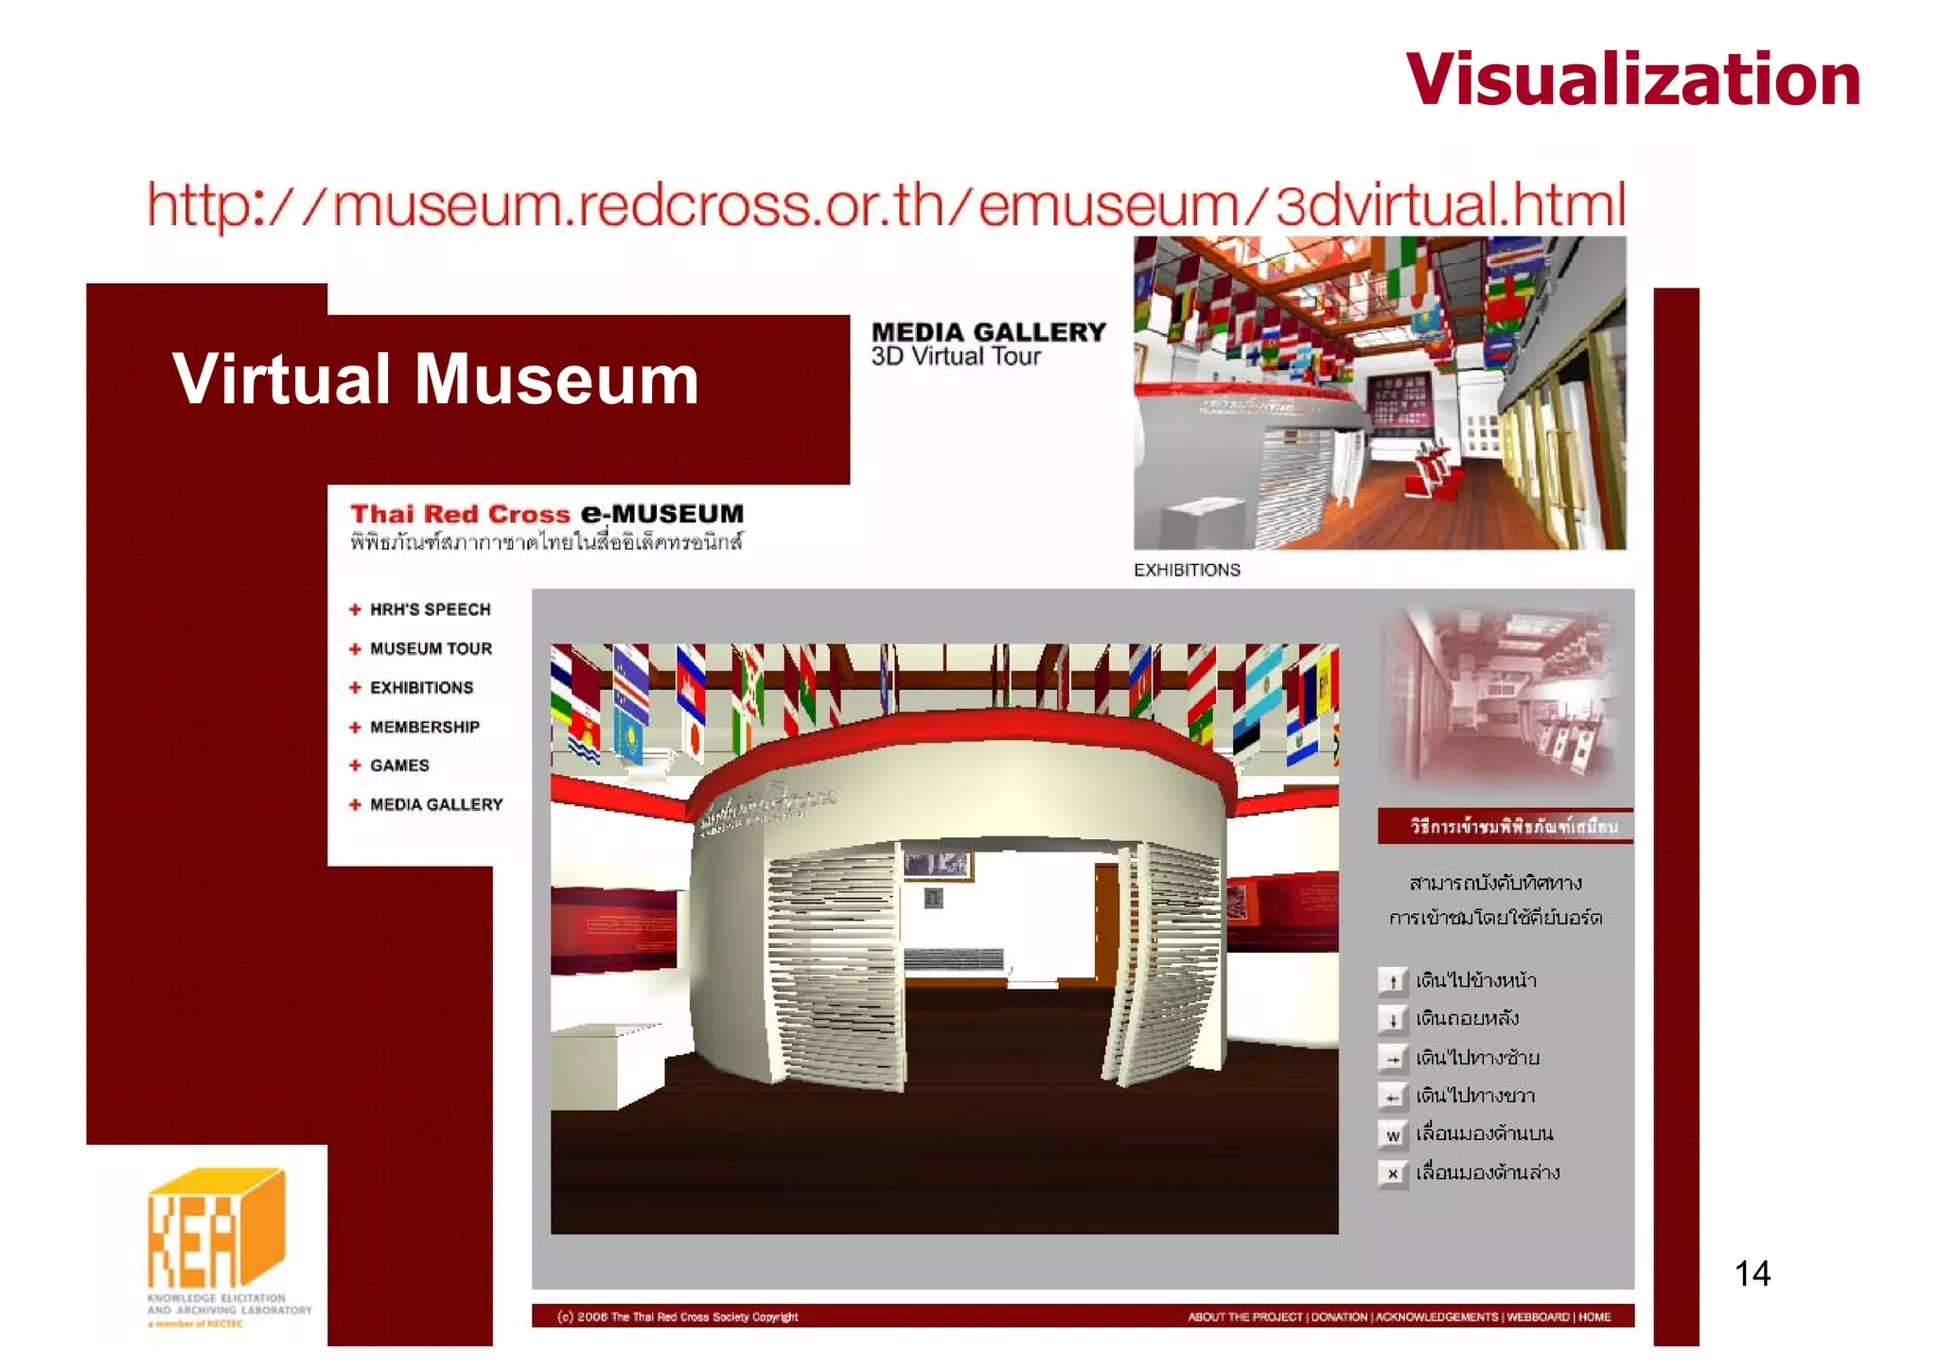Image resolution: width=1938 pixels, height=1370 pixels.
Task: Select EXHIBITIONS in the left menu
Action: point(422,688)
